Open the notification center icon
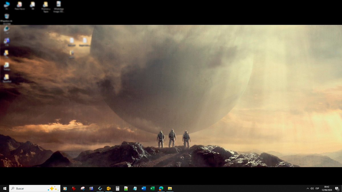Viewport: 342px width, 192px height. click(x=337, y=188)
